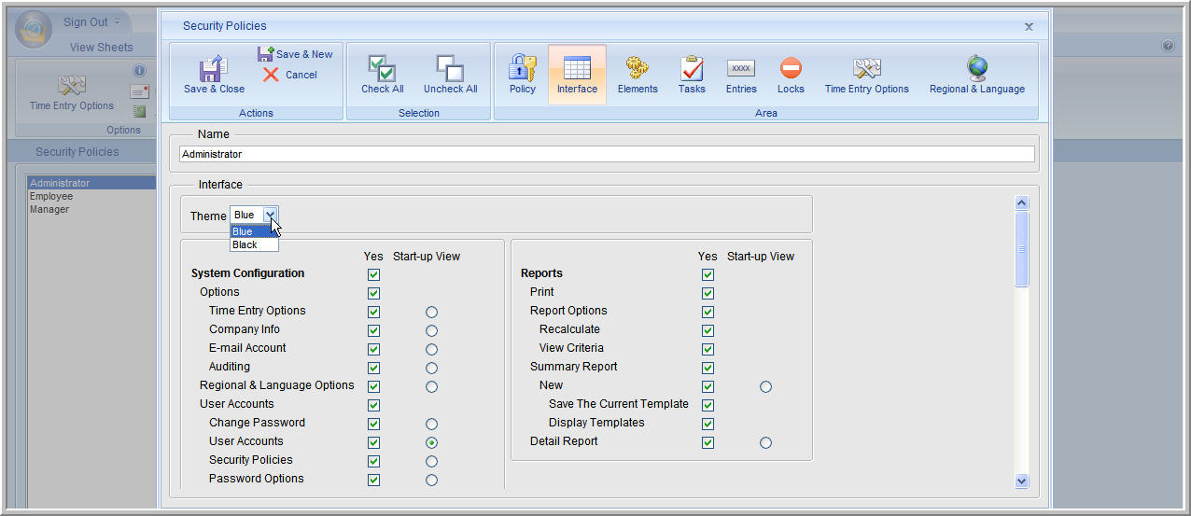This screenshot has height=516, width=1191.
Task: Click Save & New in Actions
Action: point(295,54)
